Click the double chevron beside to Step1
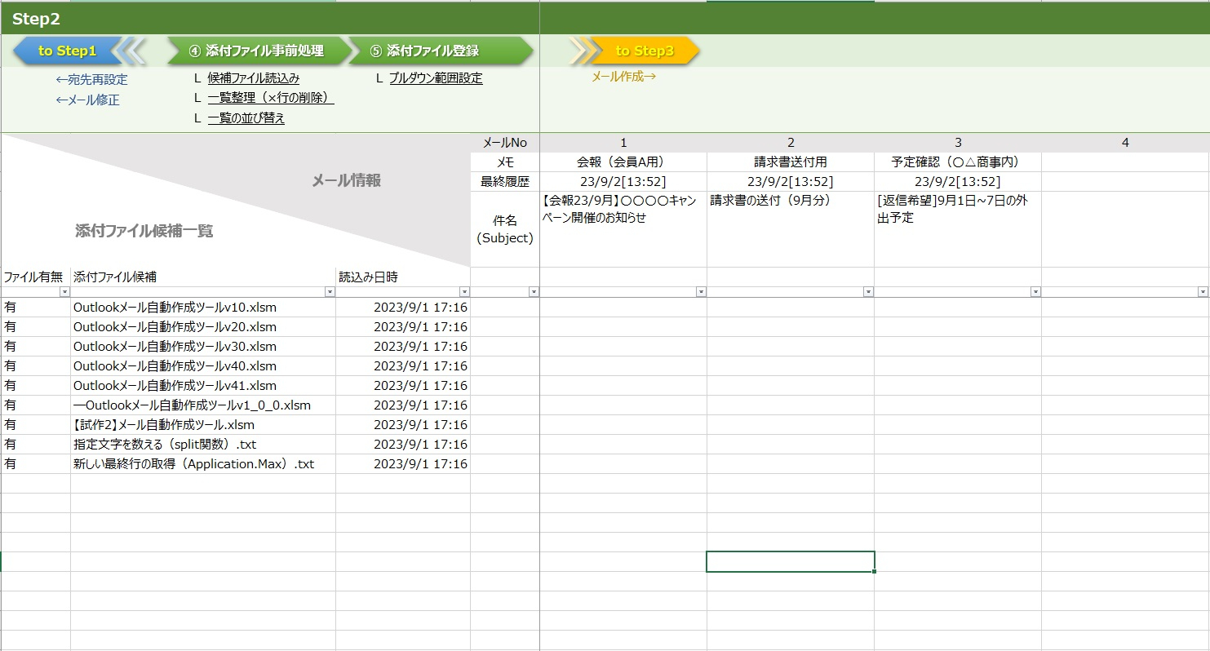The image size is (1210, 651). coord(131,51)
